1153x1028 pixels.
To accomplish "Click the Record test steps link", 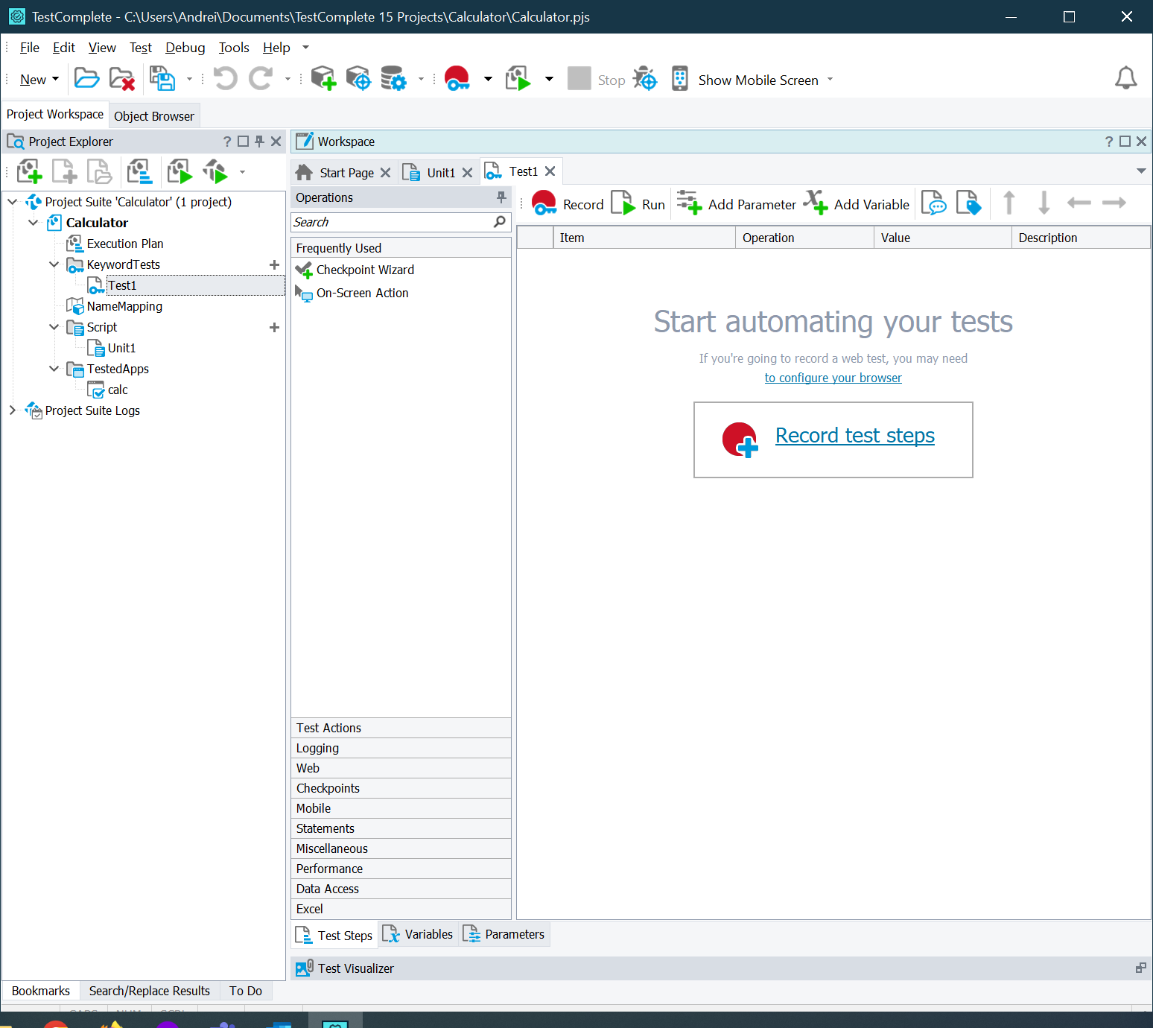I will 855,436.
